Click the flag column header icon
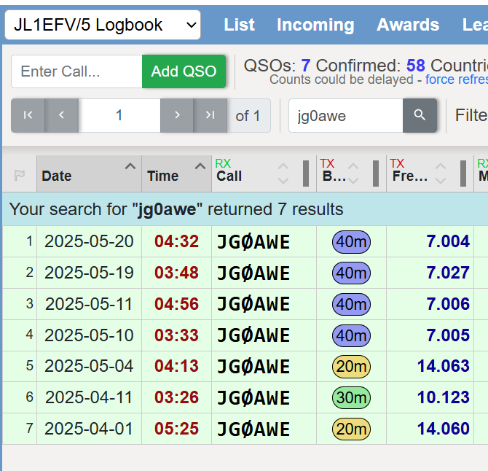The height and width of the screenshot is (471, 488). [20, 175]
